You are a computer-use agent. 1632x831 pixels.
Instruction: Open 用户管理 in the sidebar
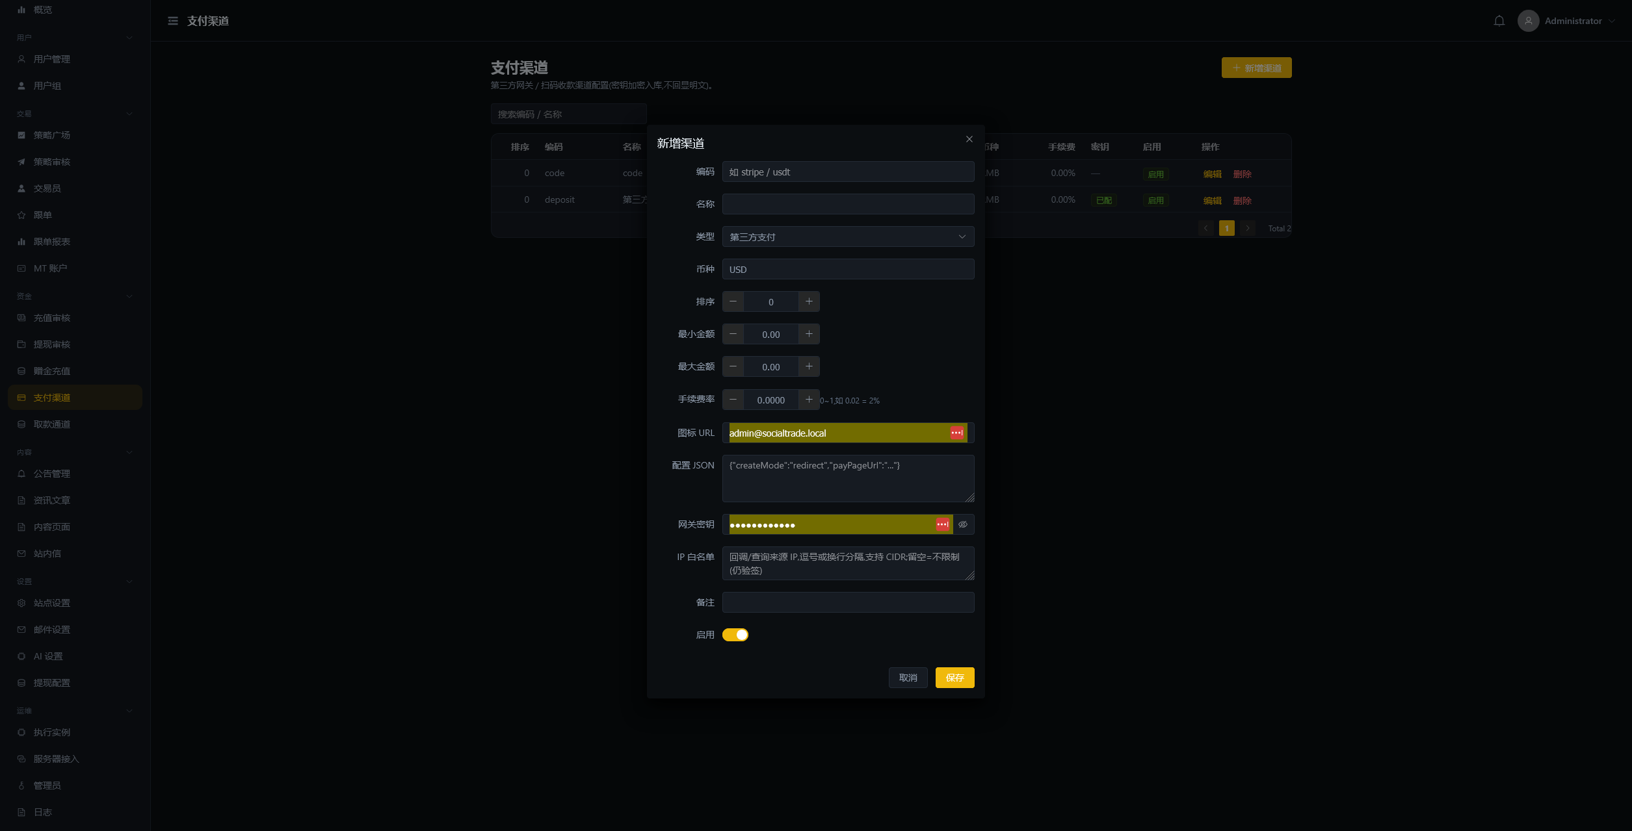pos(75,59)
